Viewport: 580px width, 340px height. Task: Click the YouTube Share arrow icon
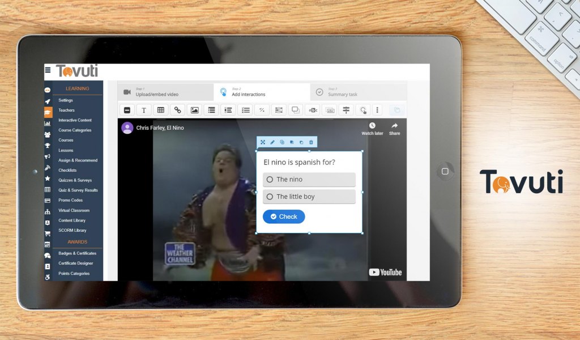click(x=394, y=126)
